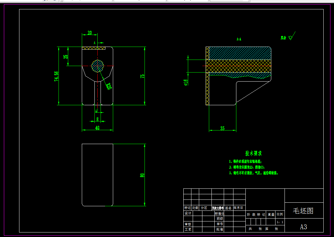The image size is (334, 237).
Task: Select the 批准 label cell
Action: tap(220, 229)
